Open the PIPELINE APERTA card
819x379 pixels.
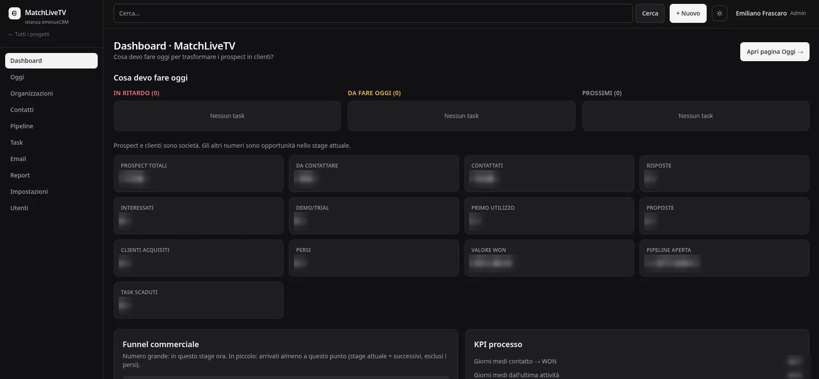coord(724,258)
